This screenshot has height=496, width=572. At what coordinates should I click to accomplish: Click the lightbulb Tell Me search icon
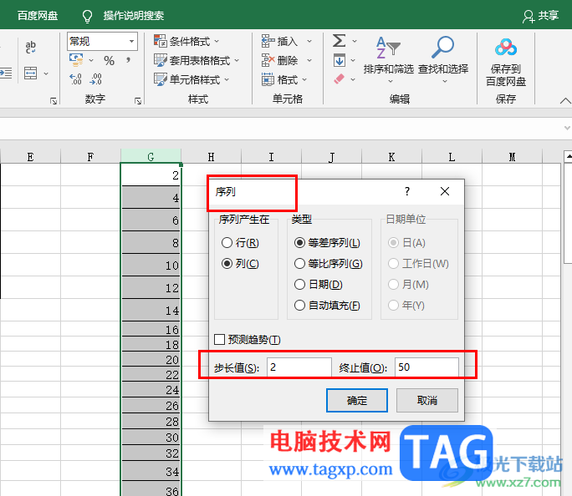point(87,16)
